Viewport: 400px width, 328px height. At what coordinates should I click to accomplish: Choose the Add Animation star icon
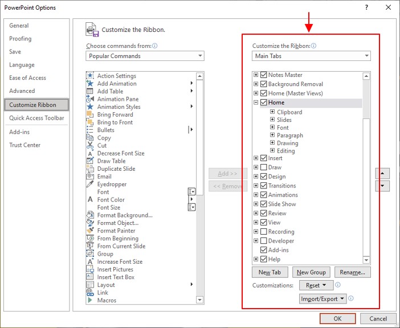tap(90, 83)
